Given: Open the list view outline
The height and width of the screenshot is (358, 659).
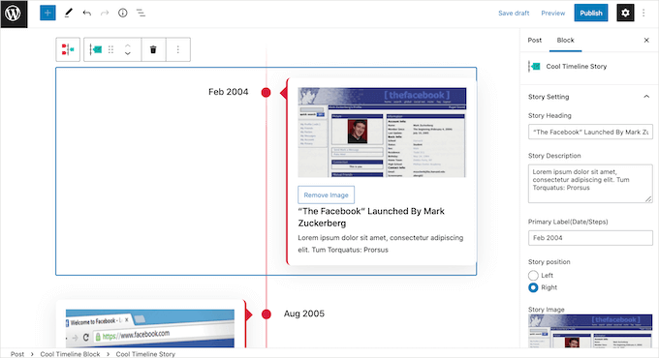Looking at the screenshot, I should [x=141, y=13].
